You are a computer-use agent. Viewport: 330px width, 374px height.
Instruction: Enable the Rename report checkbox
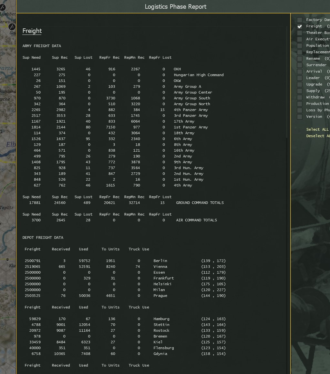300,58
